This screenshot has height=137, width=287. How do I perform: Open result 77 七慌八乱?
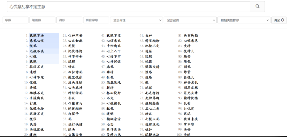tap(152, 119)
